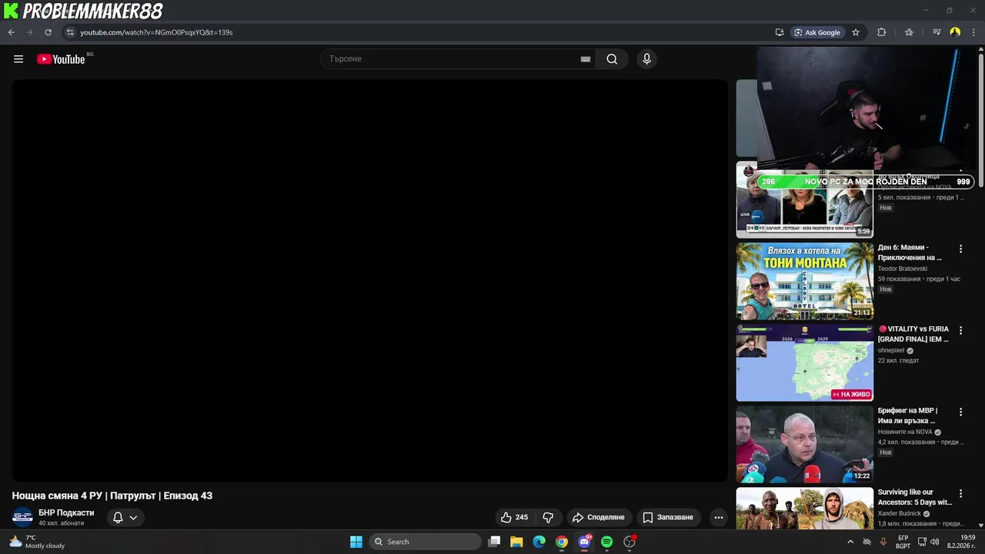Reload the current page

[x=48, y=32]
